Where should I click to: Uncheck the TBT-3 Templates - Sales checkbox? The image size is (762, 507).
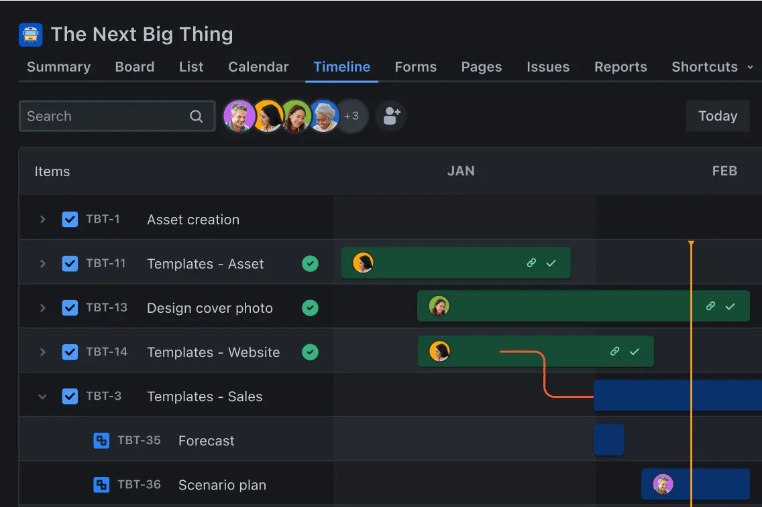click(70, 395)
